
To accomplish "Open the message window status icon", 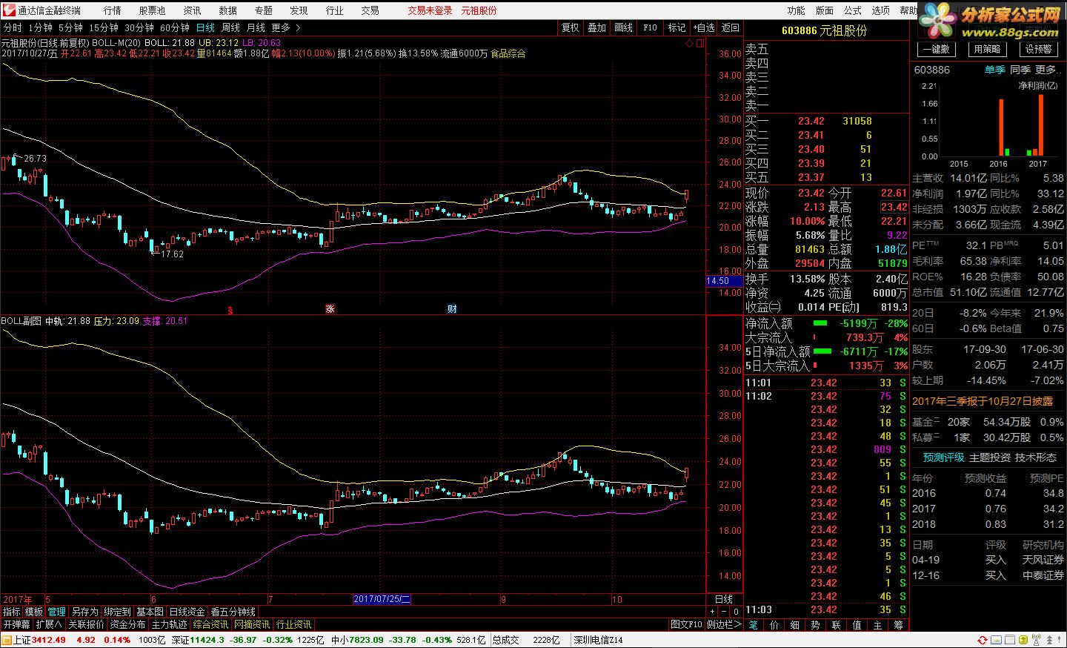I will tap(996, 640).
